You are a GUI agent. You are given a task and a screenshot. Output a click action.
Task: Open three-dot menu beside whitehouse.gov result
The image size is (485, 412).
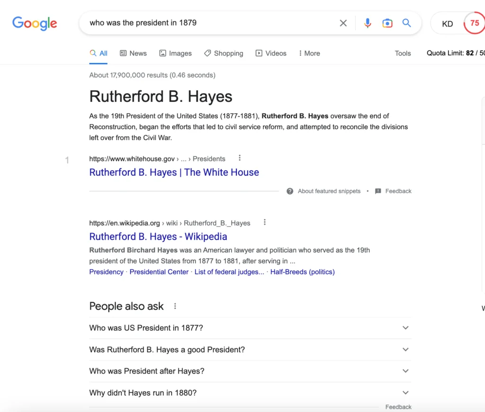[239, 158]
